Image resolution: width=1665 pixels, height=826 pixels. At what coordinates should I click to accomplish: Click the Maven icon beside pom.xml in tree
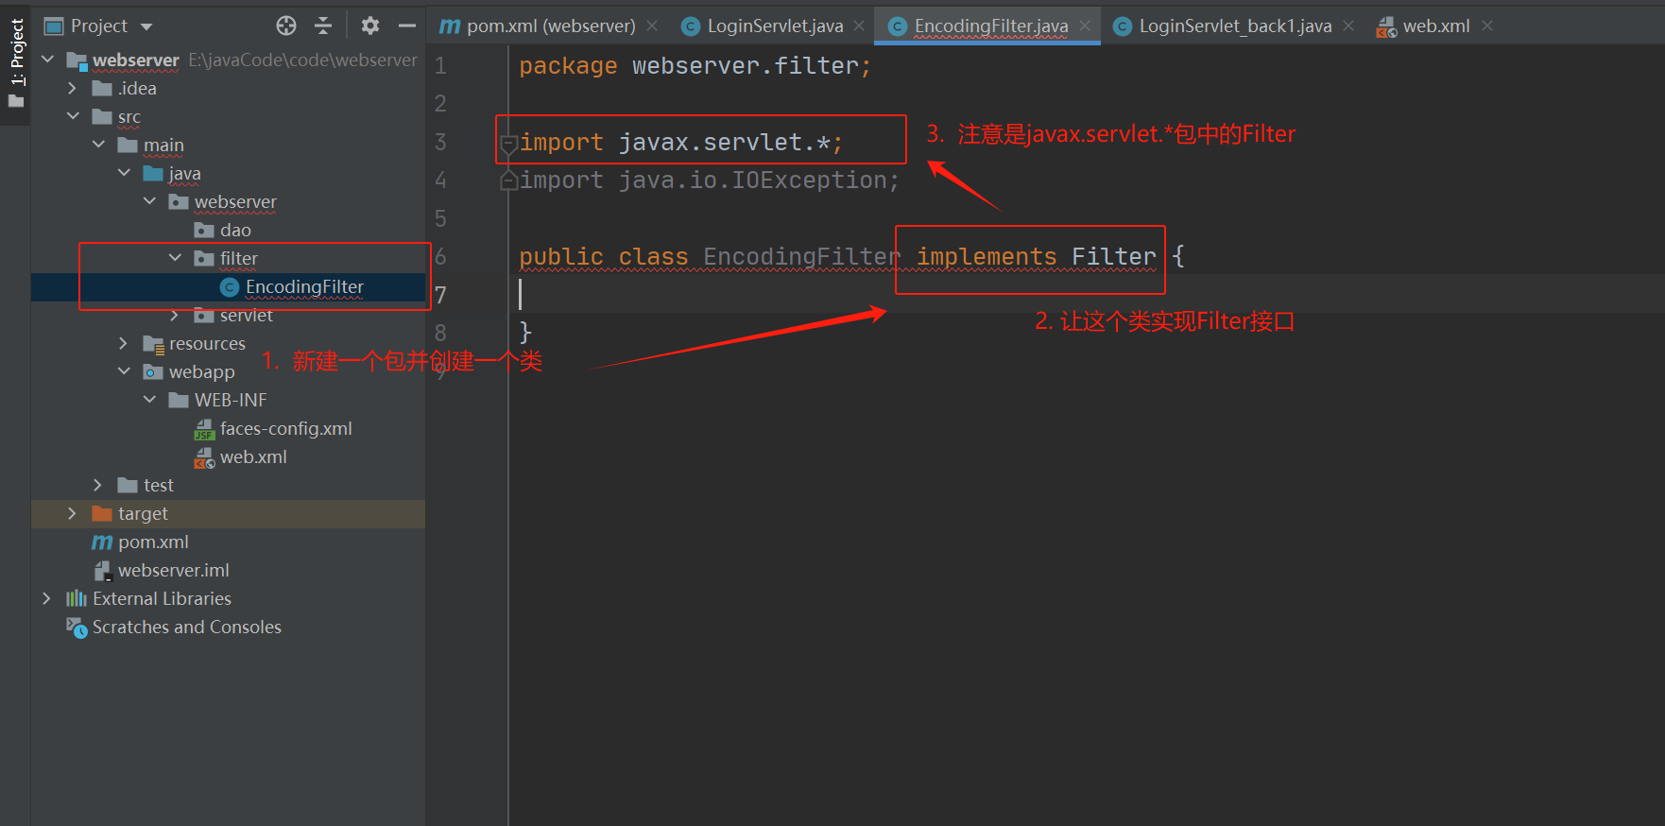click(x=102, y=542)
